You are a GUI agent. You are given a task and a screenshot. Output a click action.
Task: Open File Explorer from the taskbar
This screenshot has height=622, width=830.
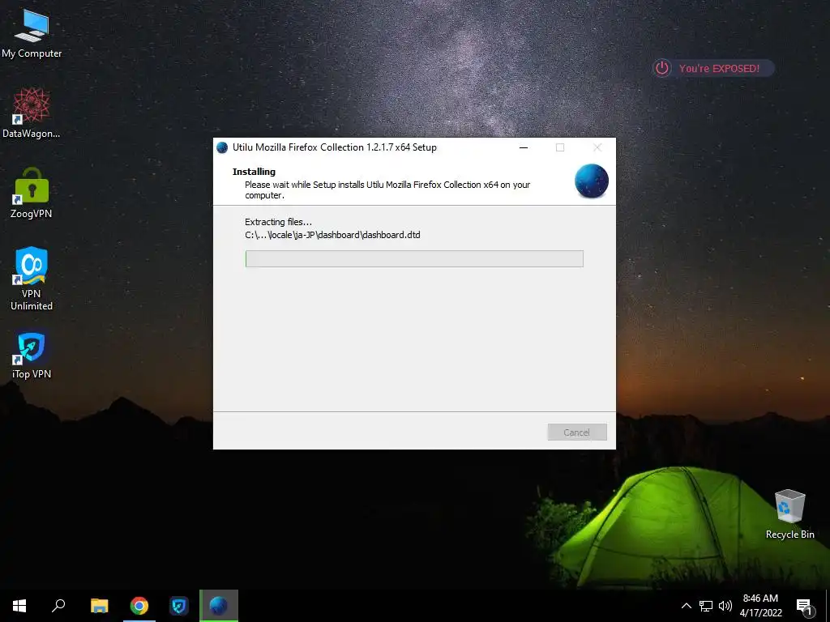pyautogui.click(x=99, y=606)
